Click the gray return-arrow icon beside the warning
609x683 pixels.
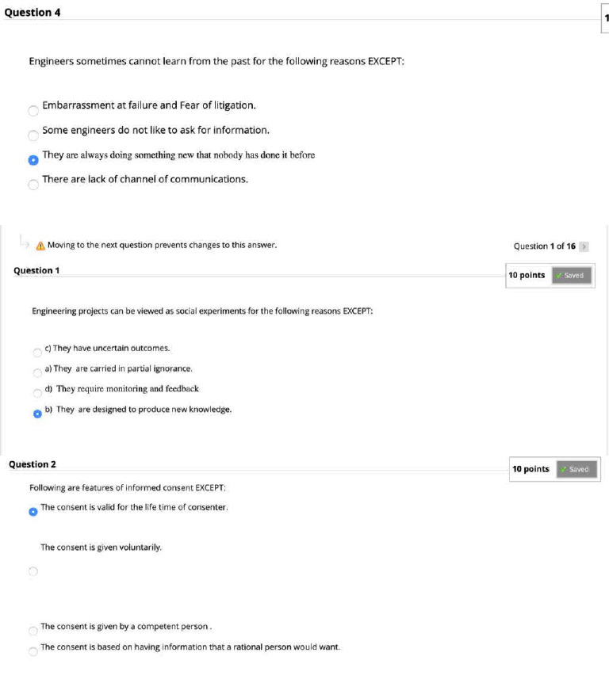coord(24,238)
